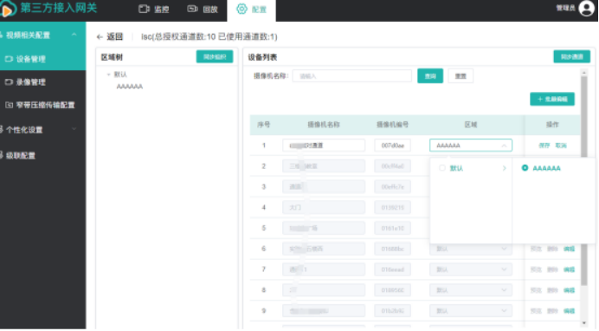Select 设备管理 in the sidebar
The image size is (599, 331).
tap(42, 59)
